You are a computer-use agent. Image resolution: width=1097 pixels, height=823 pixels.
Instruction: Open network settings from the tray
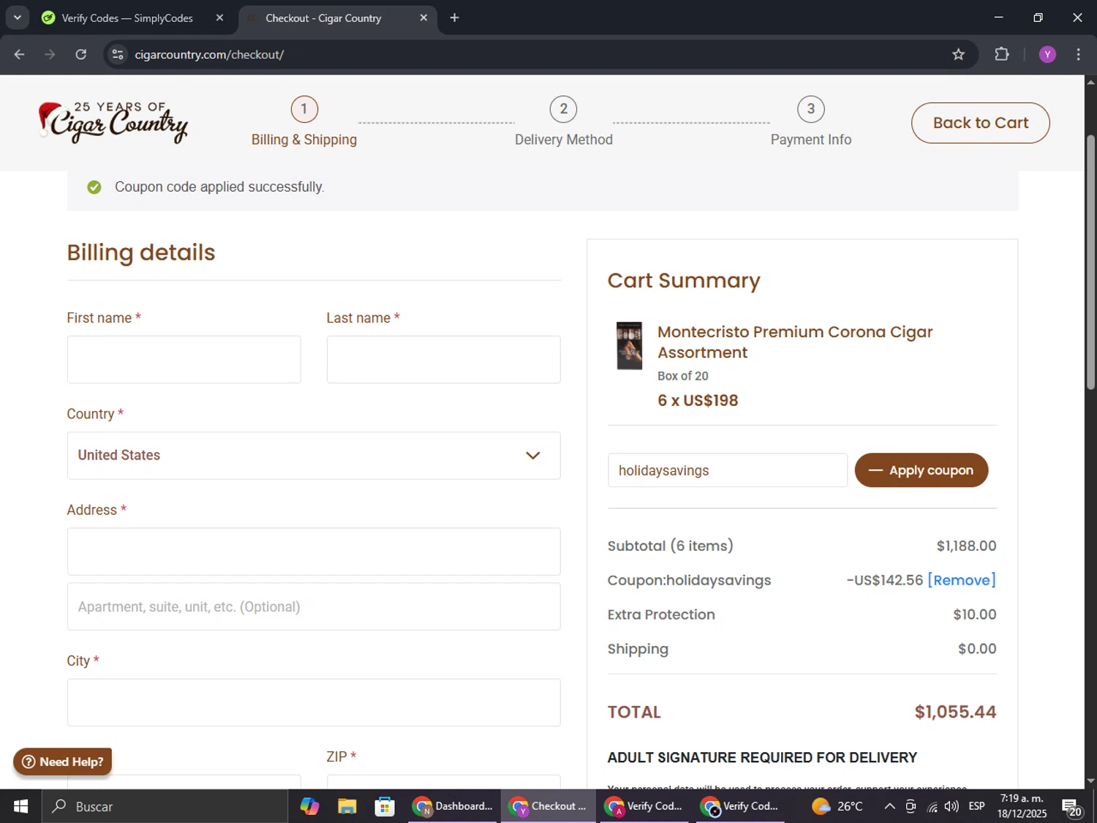coord(932,806)
